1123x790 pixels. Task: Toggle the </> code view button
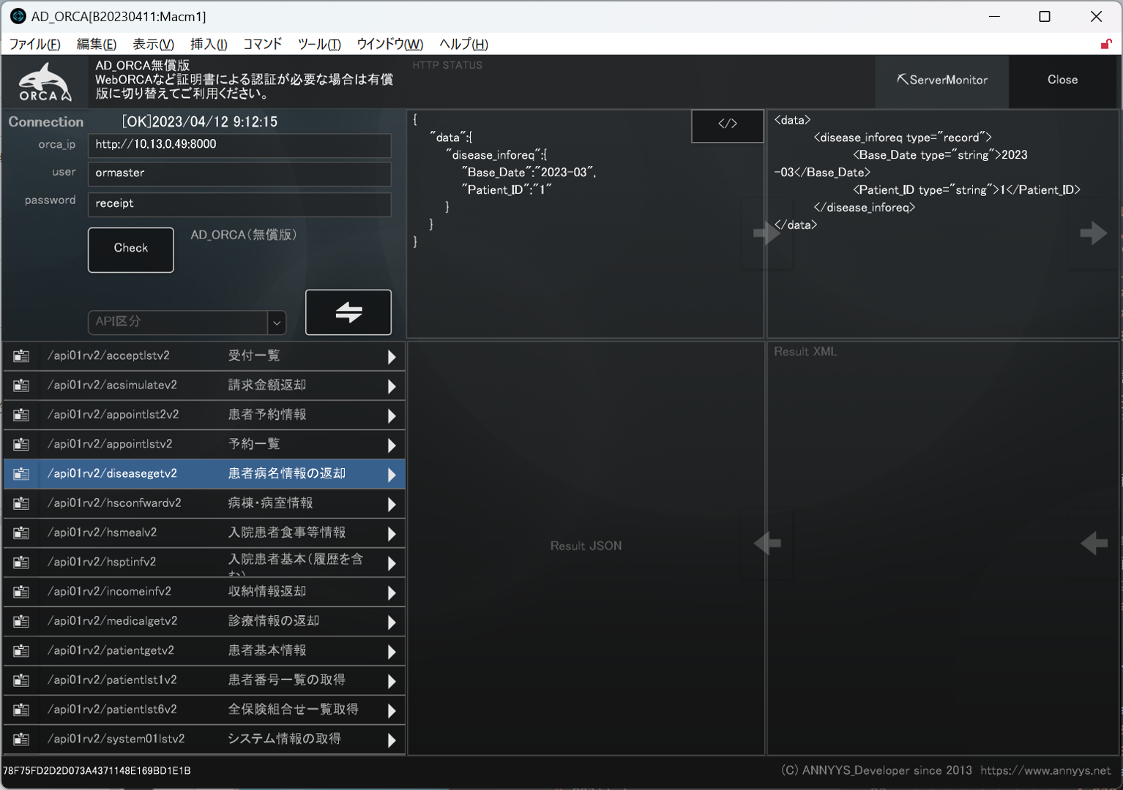[x=728, y=124]
